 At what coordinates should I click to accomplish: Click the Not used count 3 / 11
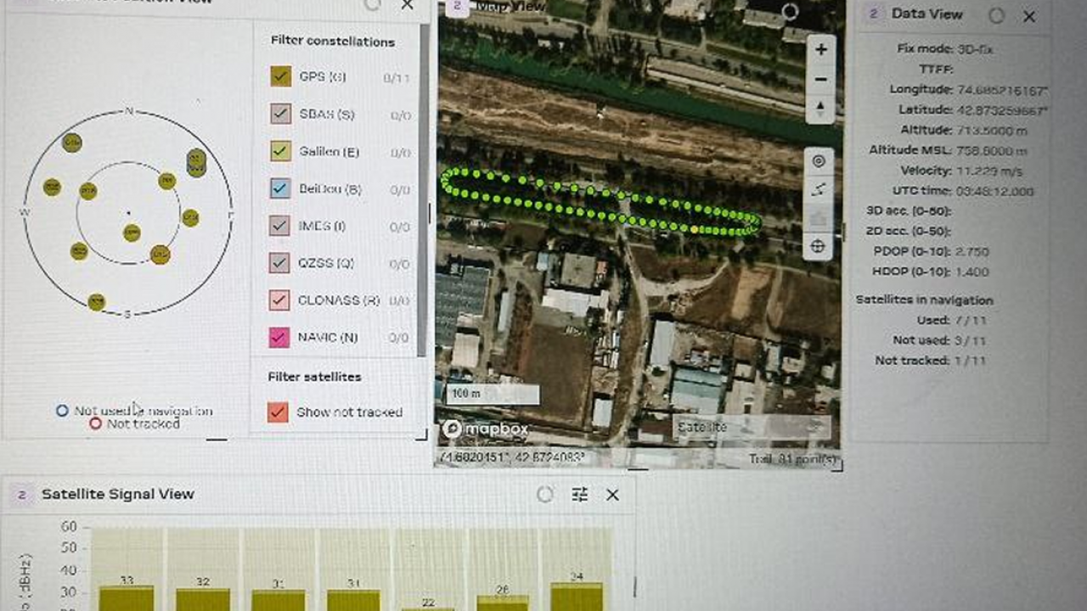[972, 340]
